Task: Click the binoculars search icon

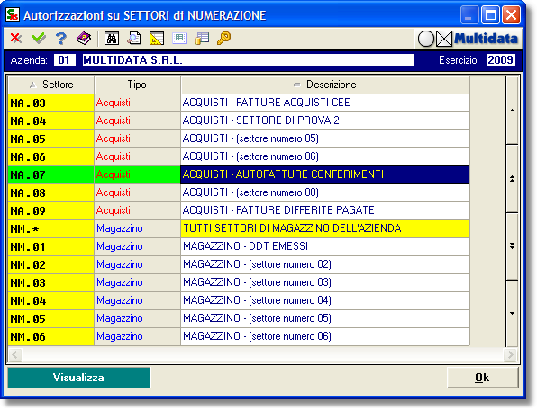Action: (112, 39)
